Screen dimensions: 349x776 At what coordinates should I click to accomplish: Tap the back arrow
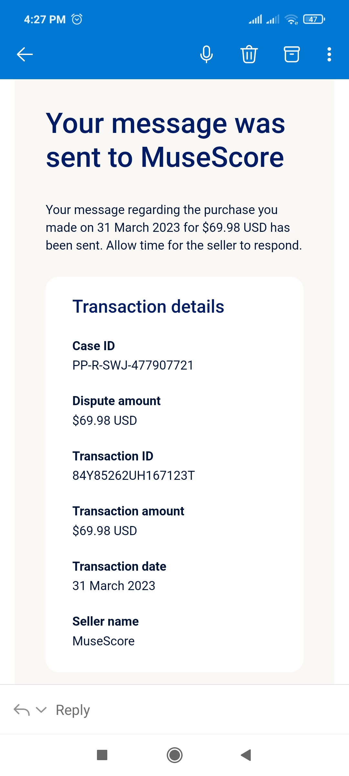point(25,54)
